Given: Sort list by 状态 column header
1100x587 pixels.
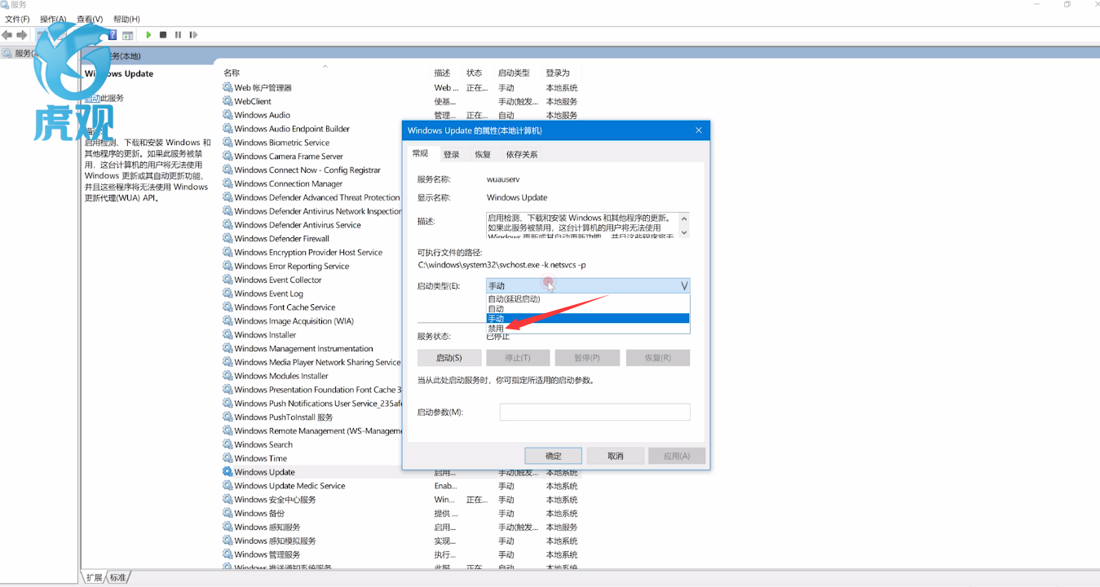Looking at the screenshot, I should point(475,73).
